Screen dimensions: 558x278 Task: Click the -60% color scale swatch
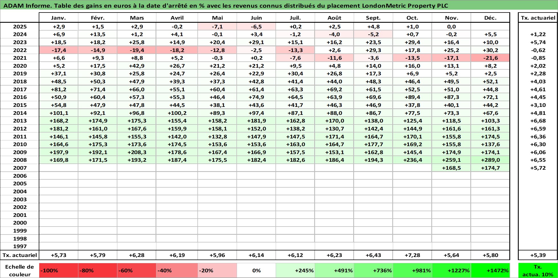(137, 270)
